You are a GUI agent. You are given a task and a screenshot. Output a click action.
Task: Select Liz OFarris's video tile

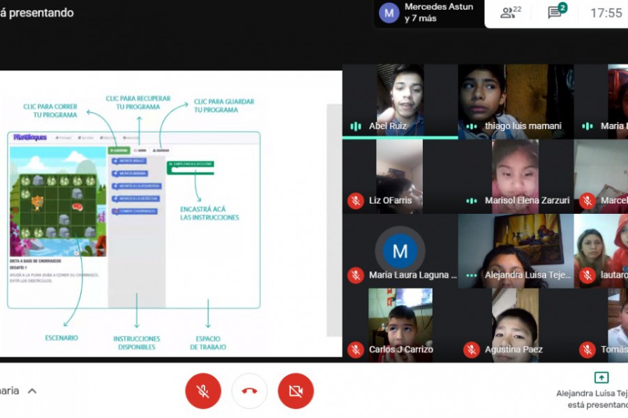coord(400,176)
